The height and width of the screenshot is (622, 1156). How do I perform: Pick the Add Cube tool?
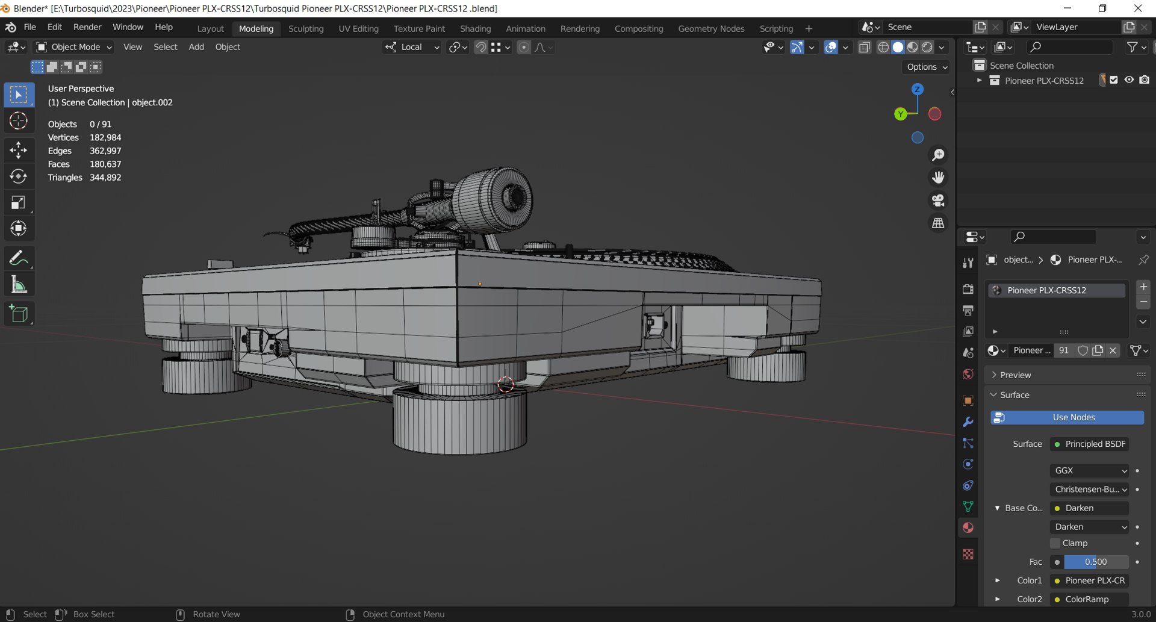click(19, 314)
